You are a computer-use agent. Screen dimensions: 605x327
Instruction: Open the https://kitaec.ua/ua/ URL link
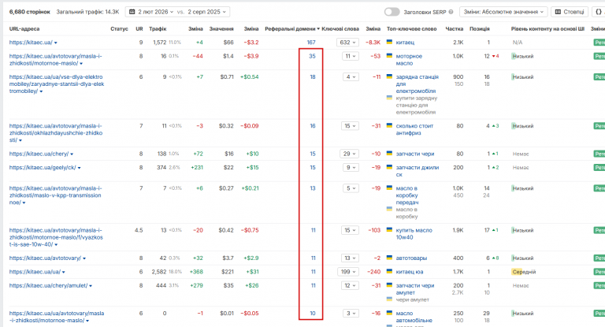point(35,272)
